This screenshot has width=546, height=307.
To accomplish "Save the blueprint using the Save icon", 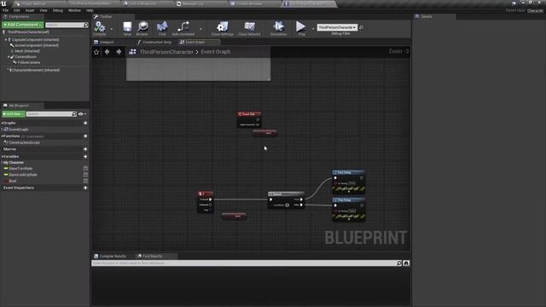I will coord(127,26).
